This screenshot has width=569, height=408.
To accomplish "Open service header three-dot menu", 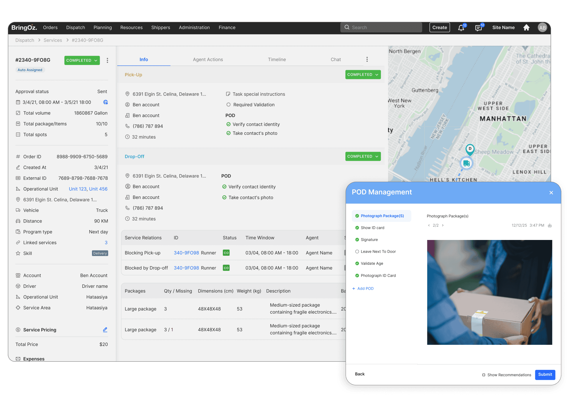I will [x=107, y=60].
